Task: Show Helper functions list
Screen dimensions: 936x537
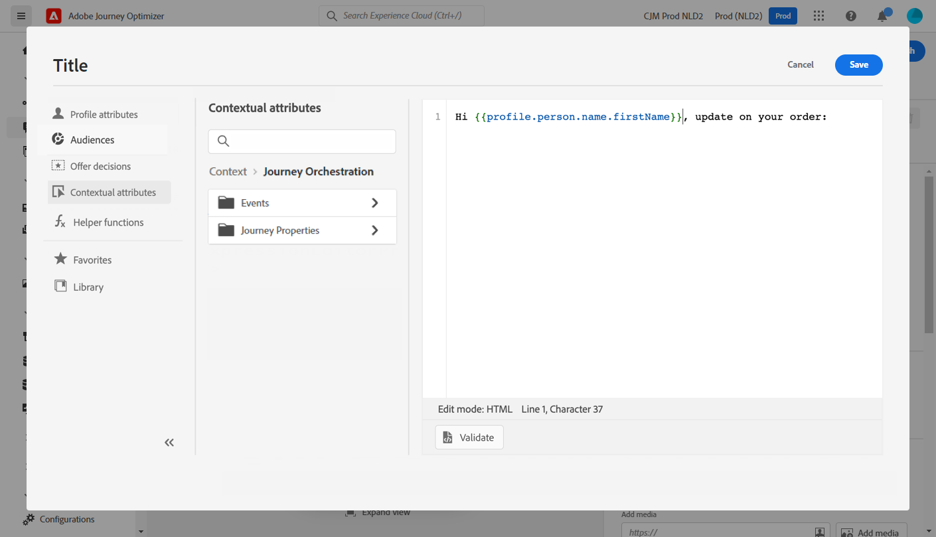Action: click(108, 222)
